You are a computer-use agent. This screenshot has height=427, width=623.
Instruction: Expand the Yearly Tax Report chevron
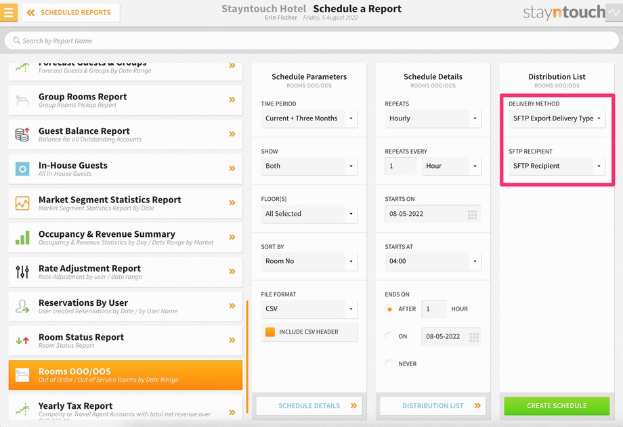pyautogui.click(x=232, y=412)
